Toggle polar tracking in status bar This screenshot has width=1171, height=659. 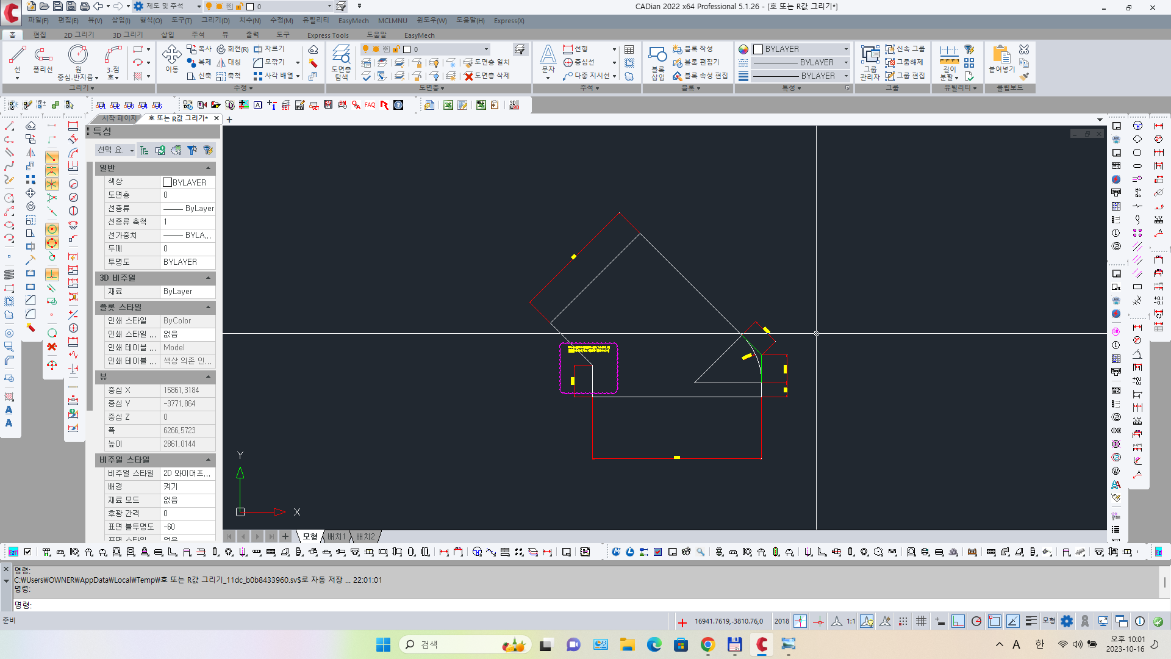[976, 621]
